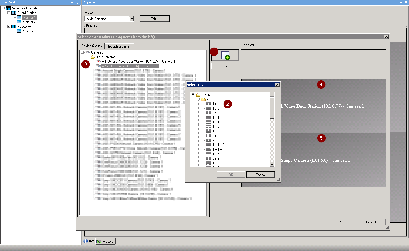Click the Reception video wall icon

[x=13, y=26]
